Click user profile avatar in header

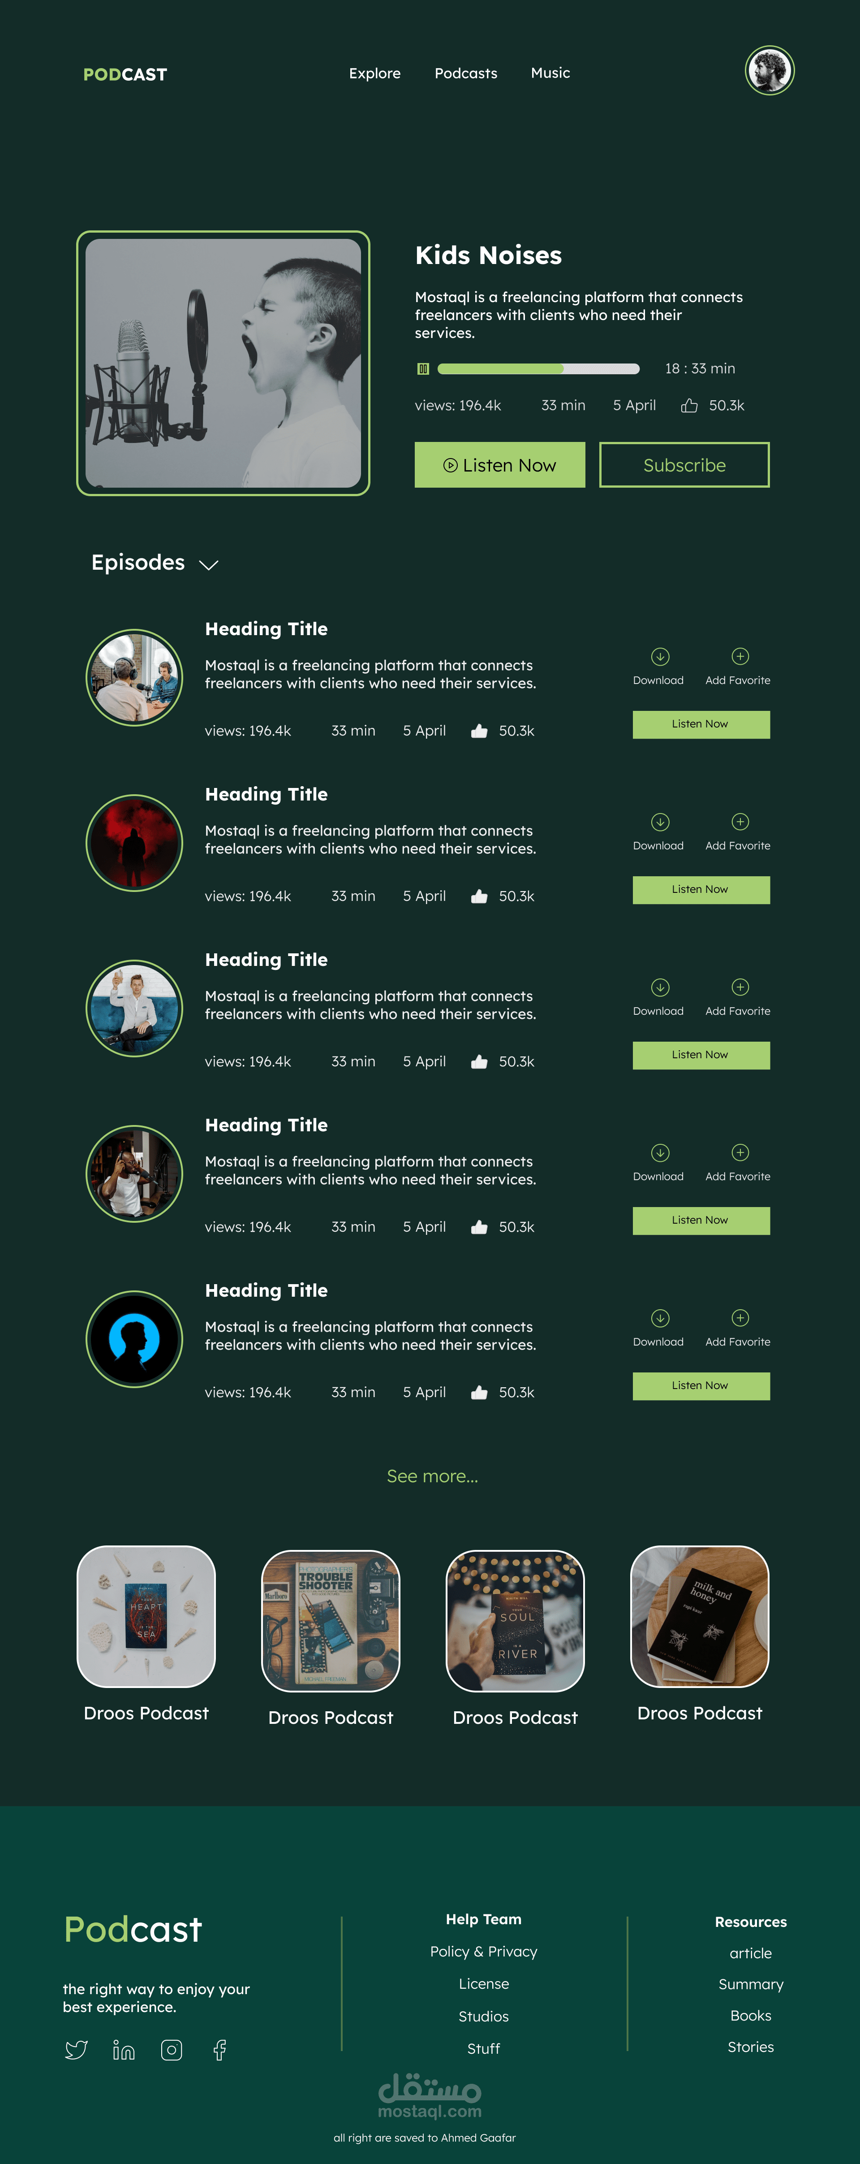770,70
